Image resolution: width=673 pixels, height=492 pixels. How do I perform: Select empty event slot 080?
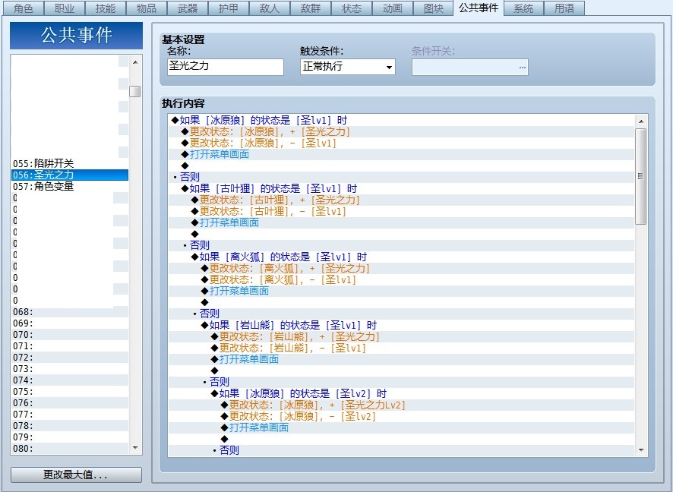[x=70, y=448]
